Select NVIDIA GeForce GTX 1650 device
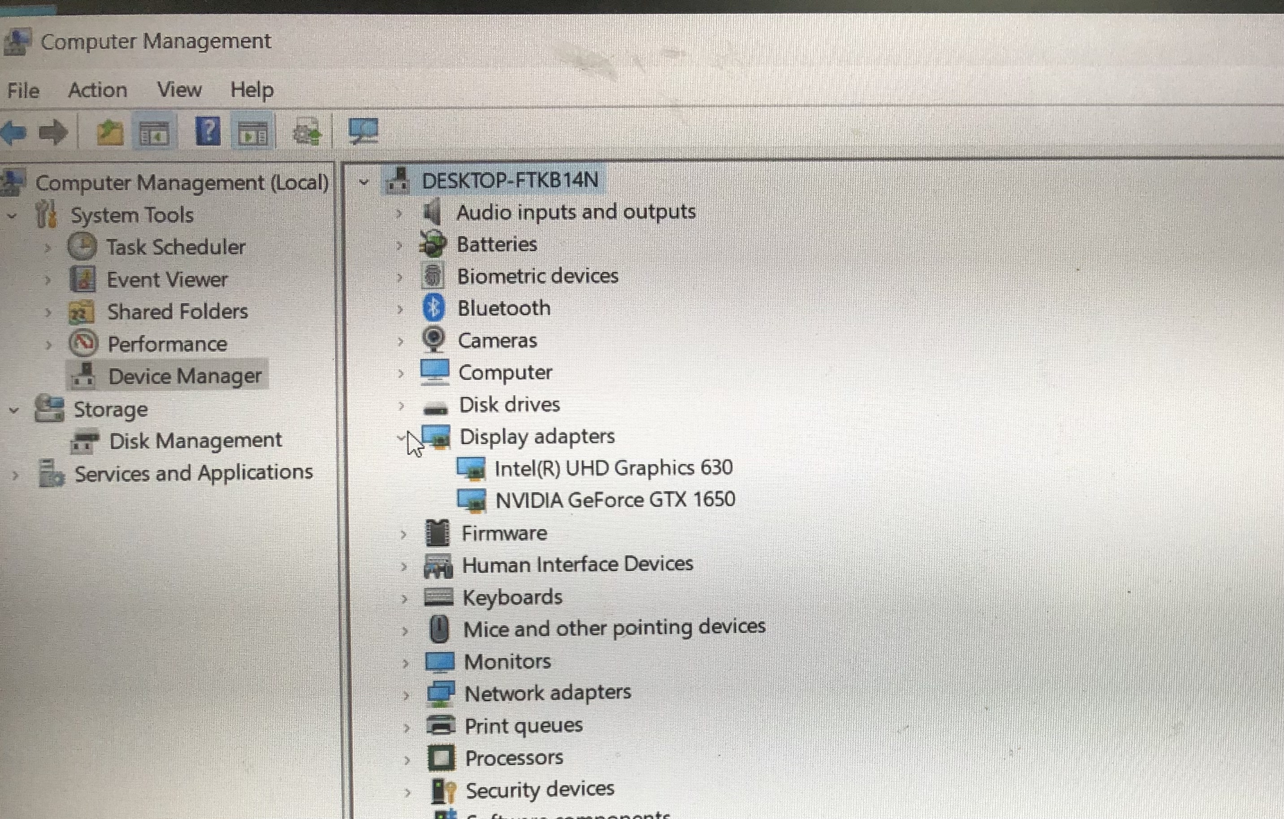This screenshot has width=1284, height=819. (615, 500)
